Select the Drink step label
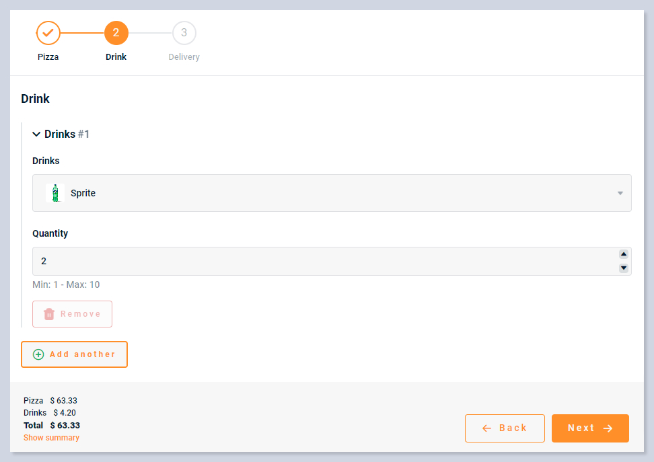Screen dimensions: 654x462 [x=116, y=57]
